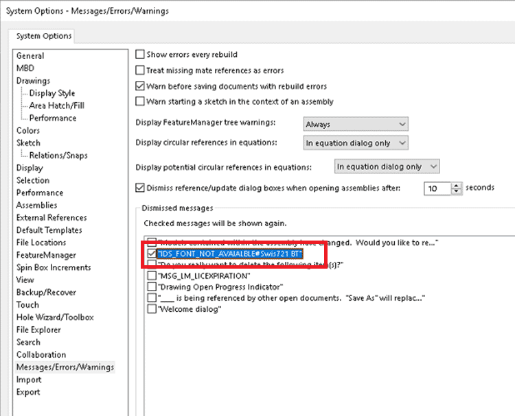Enable Show errors every rebuild checkbox
This screenshot has width=515, height=416.
(140, 54)
